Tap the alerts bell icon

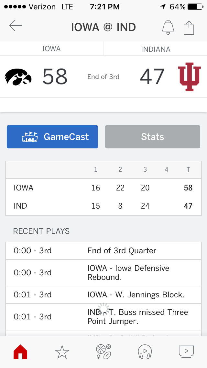pos(168,27)
